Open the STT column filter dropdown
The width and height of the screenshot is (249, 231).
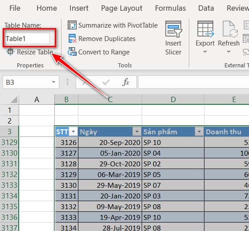(x=73, y=132)
